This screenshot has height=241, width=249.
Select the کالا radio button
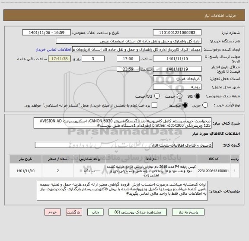(198, 96)
